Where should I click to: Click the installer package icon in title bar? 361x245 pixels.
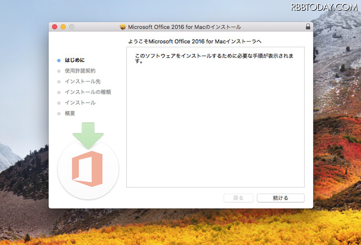[123, 27]
